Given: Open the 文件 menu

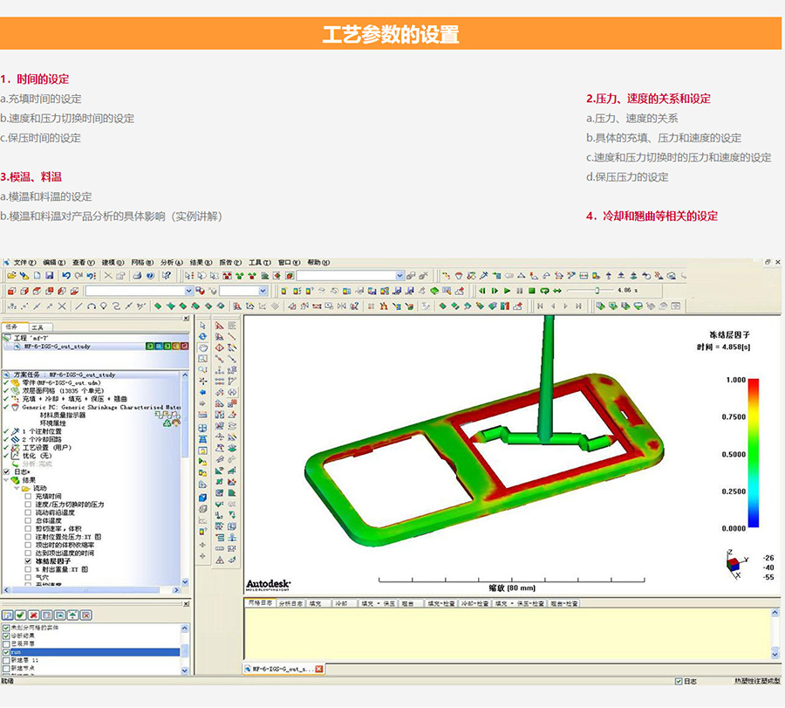Looking at the screenshot, I should (24, 263).
